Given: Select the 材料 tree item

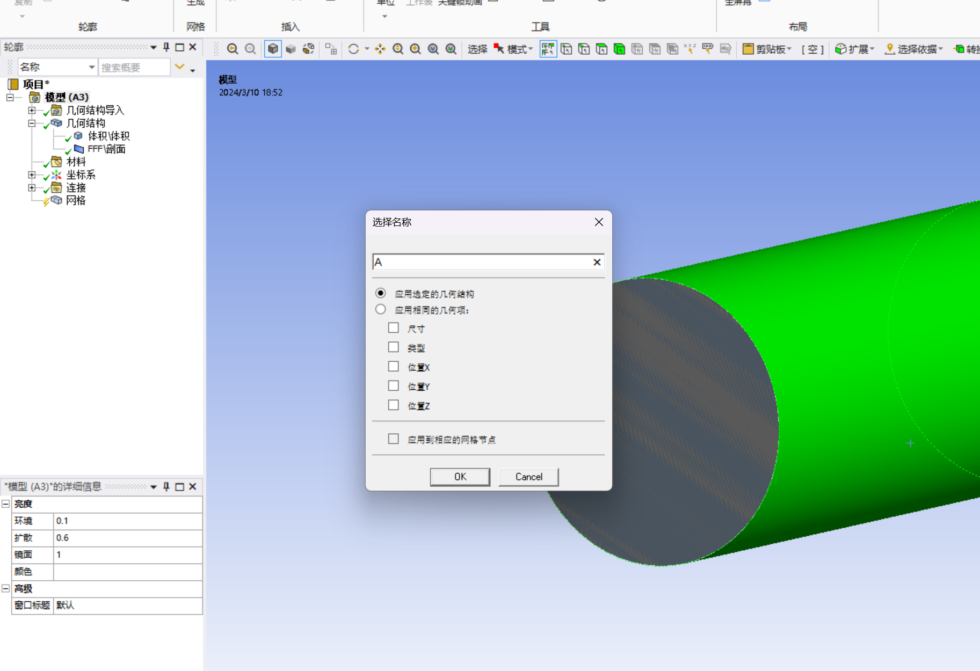Looking at the screenshot, I should (x=76, y=162).
